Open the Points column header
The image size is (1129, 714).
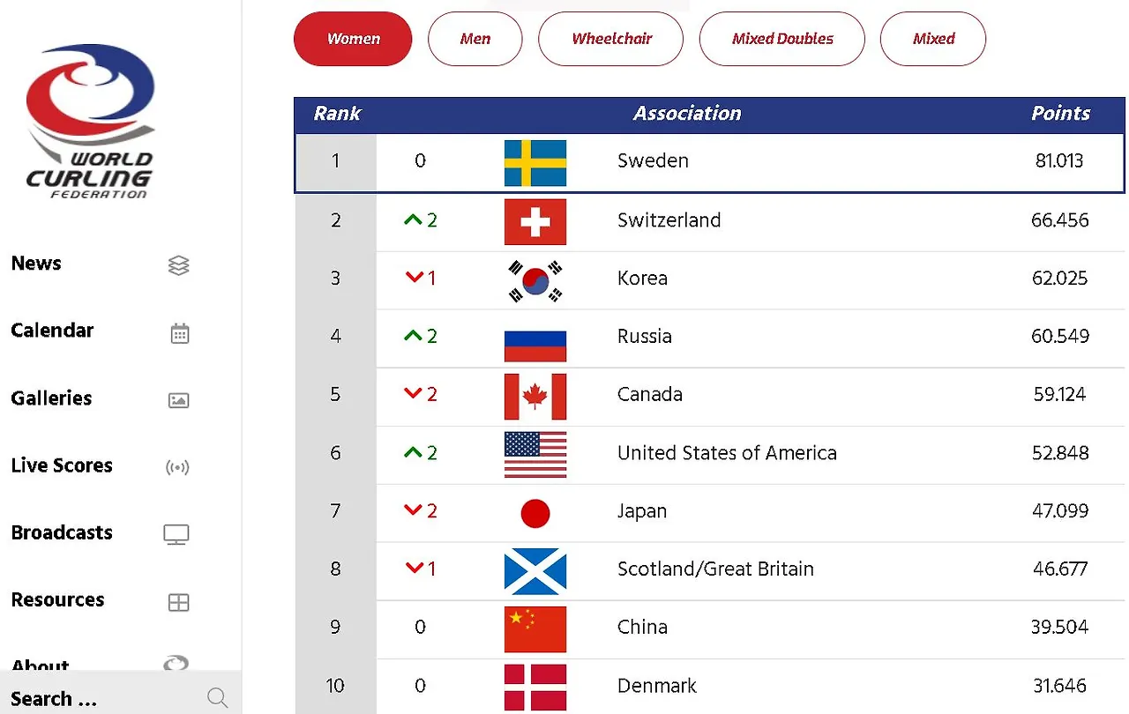click(x=1060, y=114)
